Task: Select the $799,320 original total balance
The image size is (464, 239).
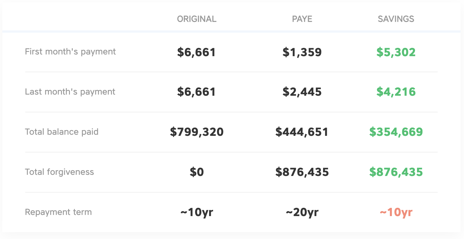Action: point(196,132)
